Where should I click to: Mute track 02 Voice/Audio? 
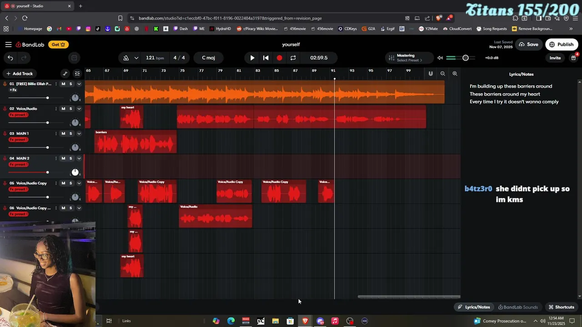click(x=63, y=109)
